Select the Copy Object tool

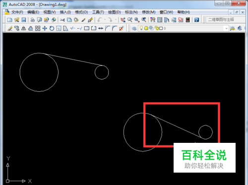(x=17, y=28)
